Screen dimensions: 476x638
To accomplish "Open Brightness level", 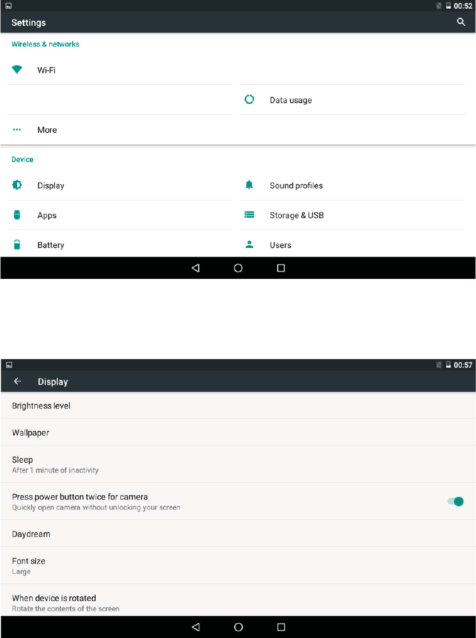I will point(238,405).
